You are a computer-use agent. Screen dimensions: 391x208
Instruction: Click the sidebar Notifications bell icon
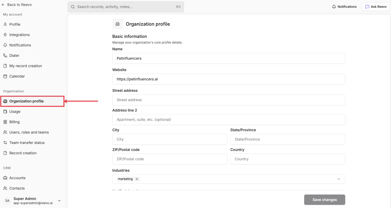click(x=5, y=45)
